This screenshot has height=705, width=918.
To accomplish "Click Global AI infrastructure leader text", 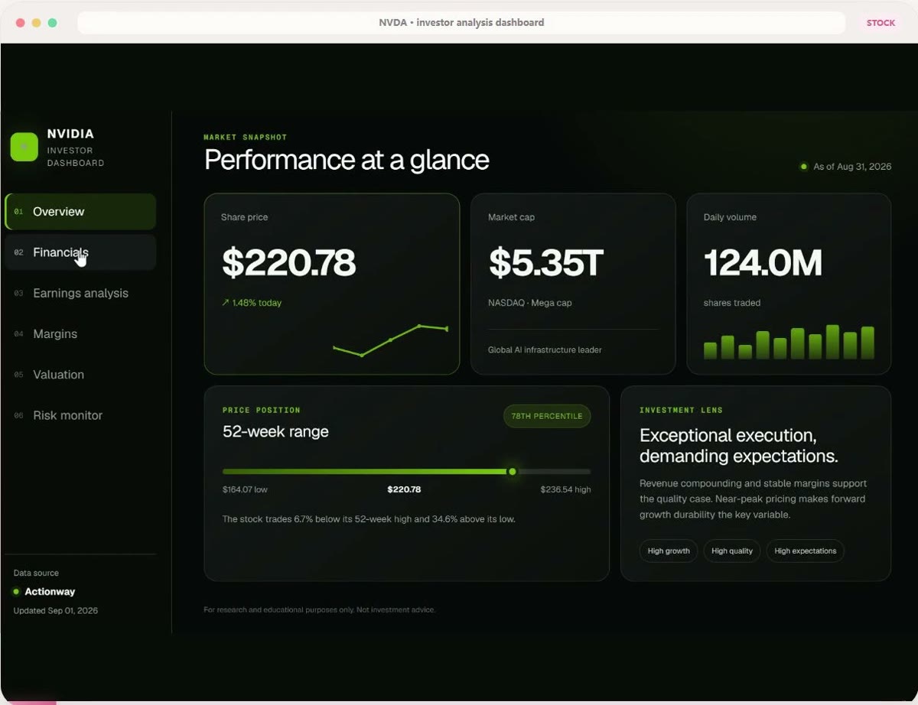I will (x=545, y=350).
